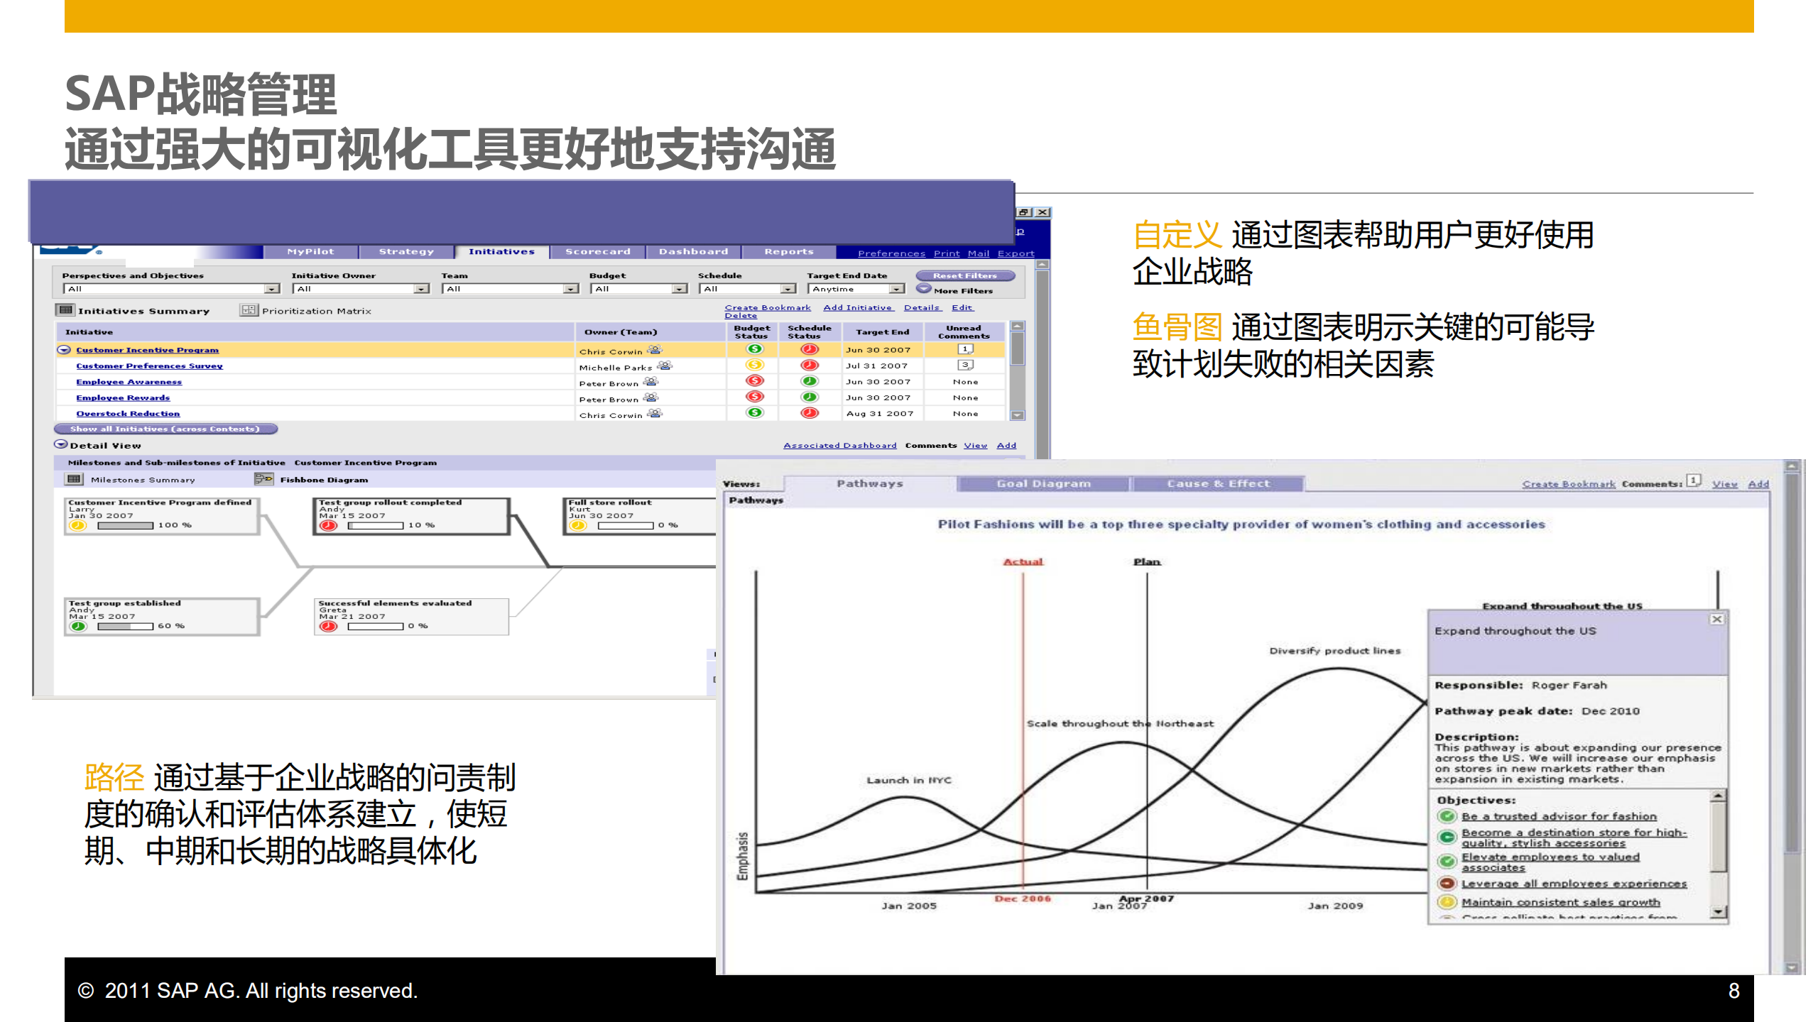1818x1022 pixels.
Task: Select the Milestones Summary icon
Action: pos(75,478)
